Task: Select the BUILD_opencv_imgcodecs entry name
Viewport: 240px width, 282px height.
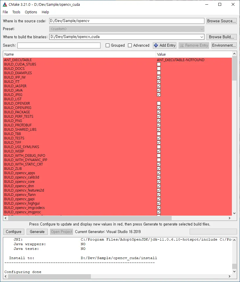Action: point(24,208)
